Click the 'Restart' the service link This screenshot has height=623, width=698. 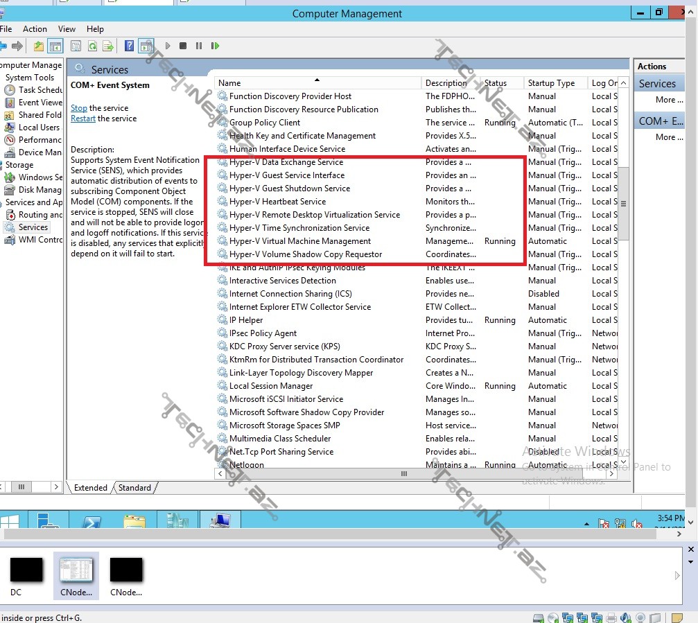pos(83,119)
